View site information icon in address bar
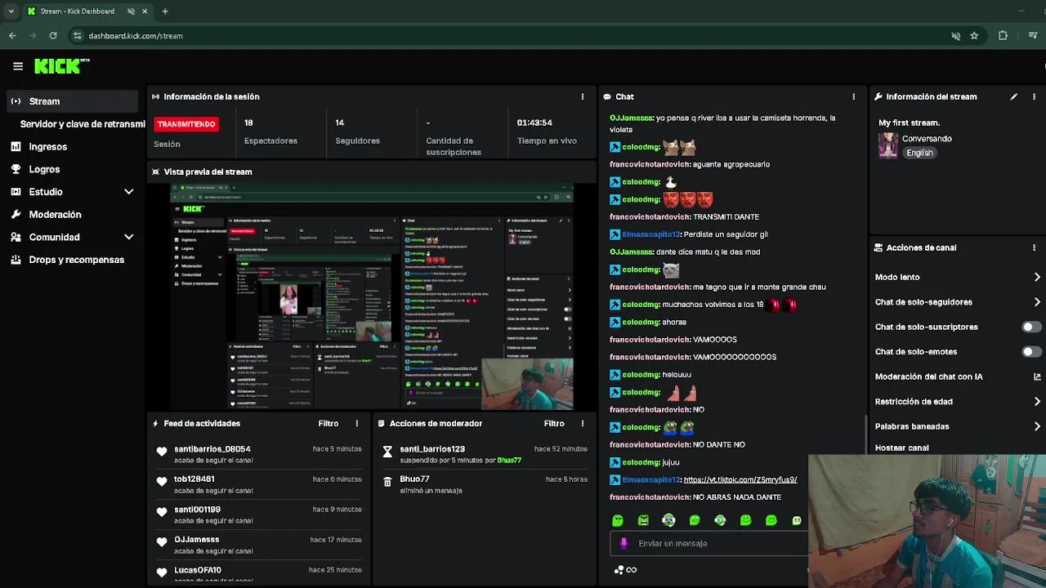 (x=77, y=36)
